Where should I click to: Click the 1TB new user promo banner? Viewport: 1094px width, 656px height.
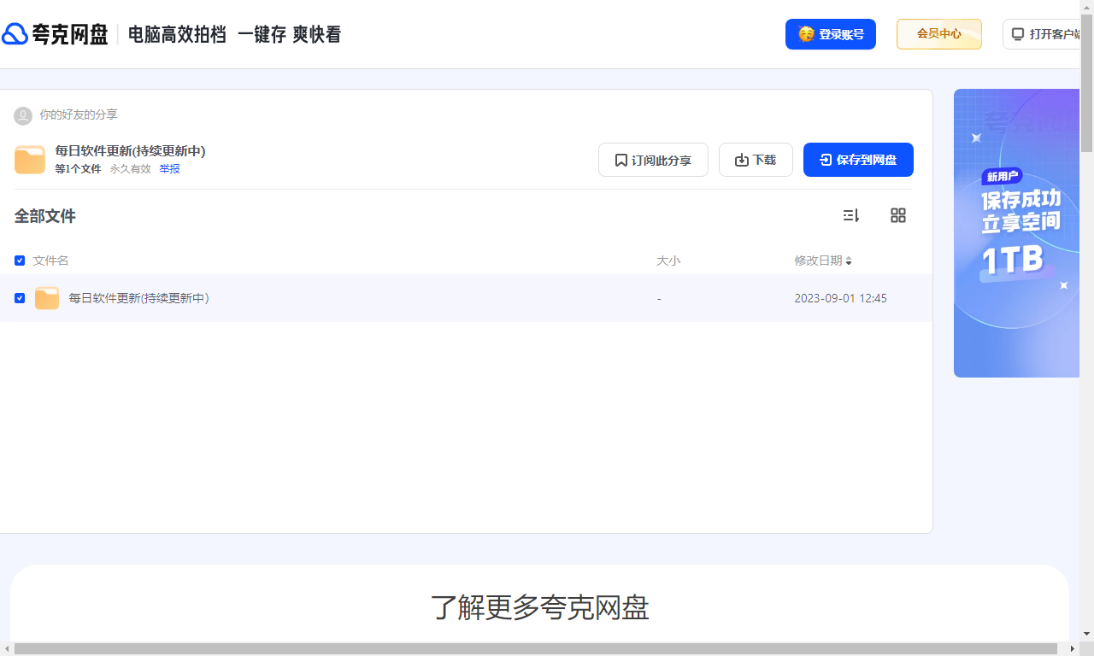pos(1017,233)
